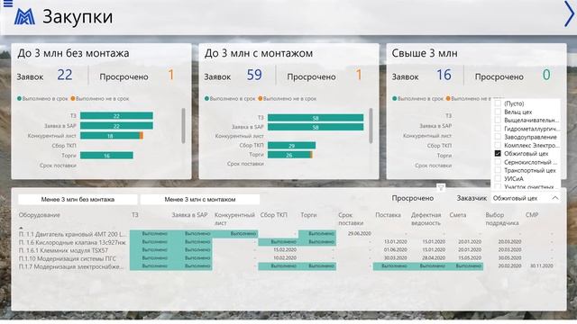Click the ТЗ bar showing 22
Image resolution: width=577 pixels, height=324 pixels.
pyautogui.click(x=116, y=116)
